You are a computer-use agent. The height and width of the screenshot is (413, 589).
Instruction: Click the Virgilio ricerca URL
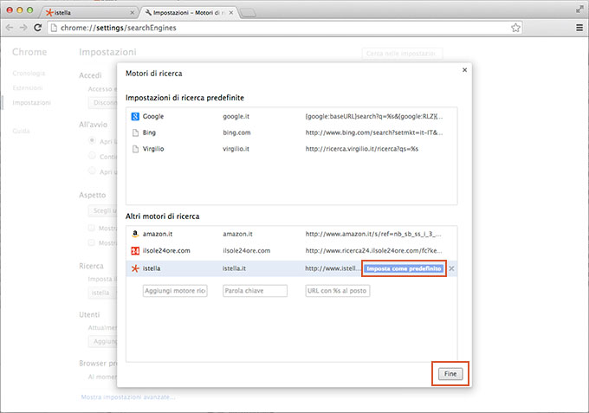pos(362,149)
